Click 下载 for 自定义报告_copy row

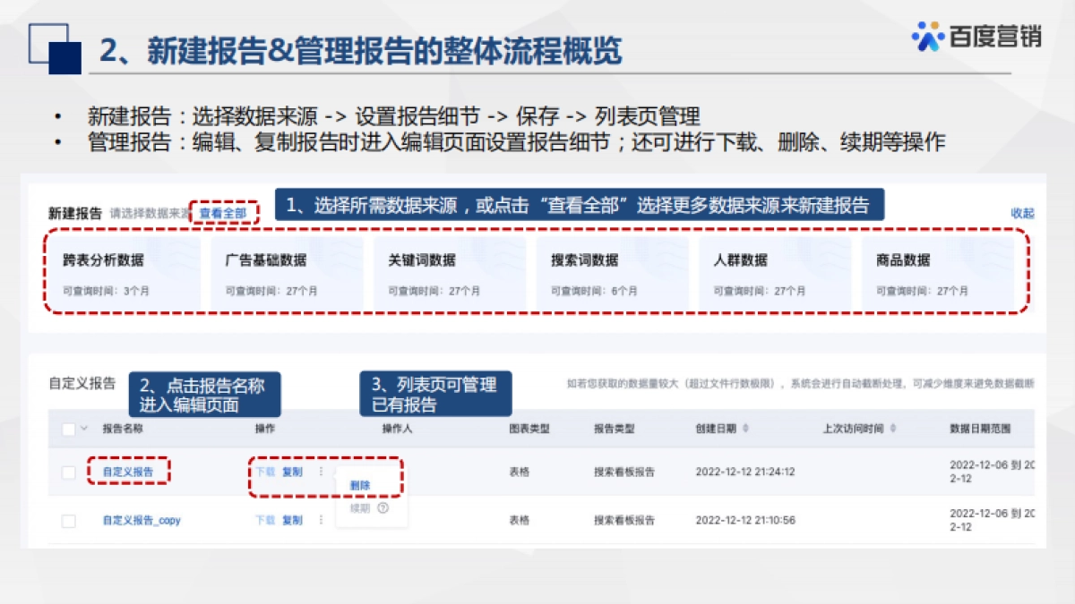[265, 520]
